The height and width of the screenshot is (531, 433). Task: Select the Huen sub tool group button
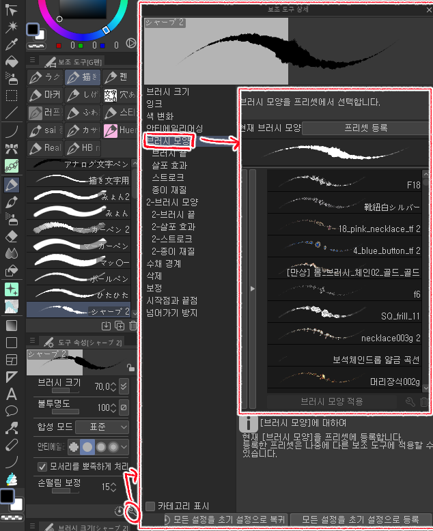pos(120,130)
